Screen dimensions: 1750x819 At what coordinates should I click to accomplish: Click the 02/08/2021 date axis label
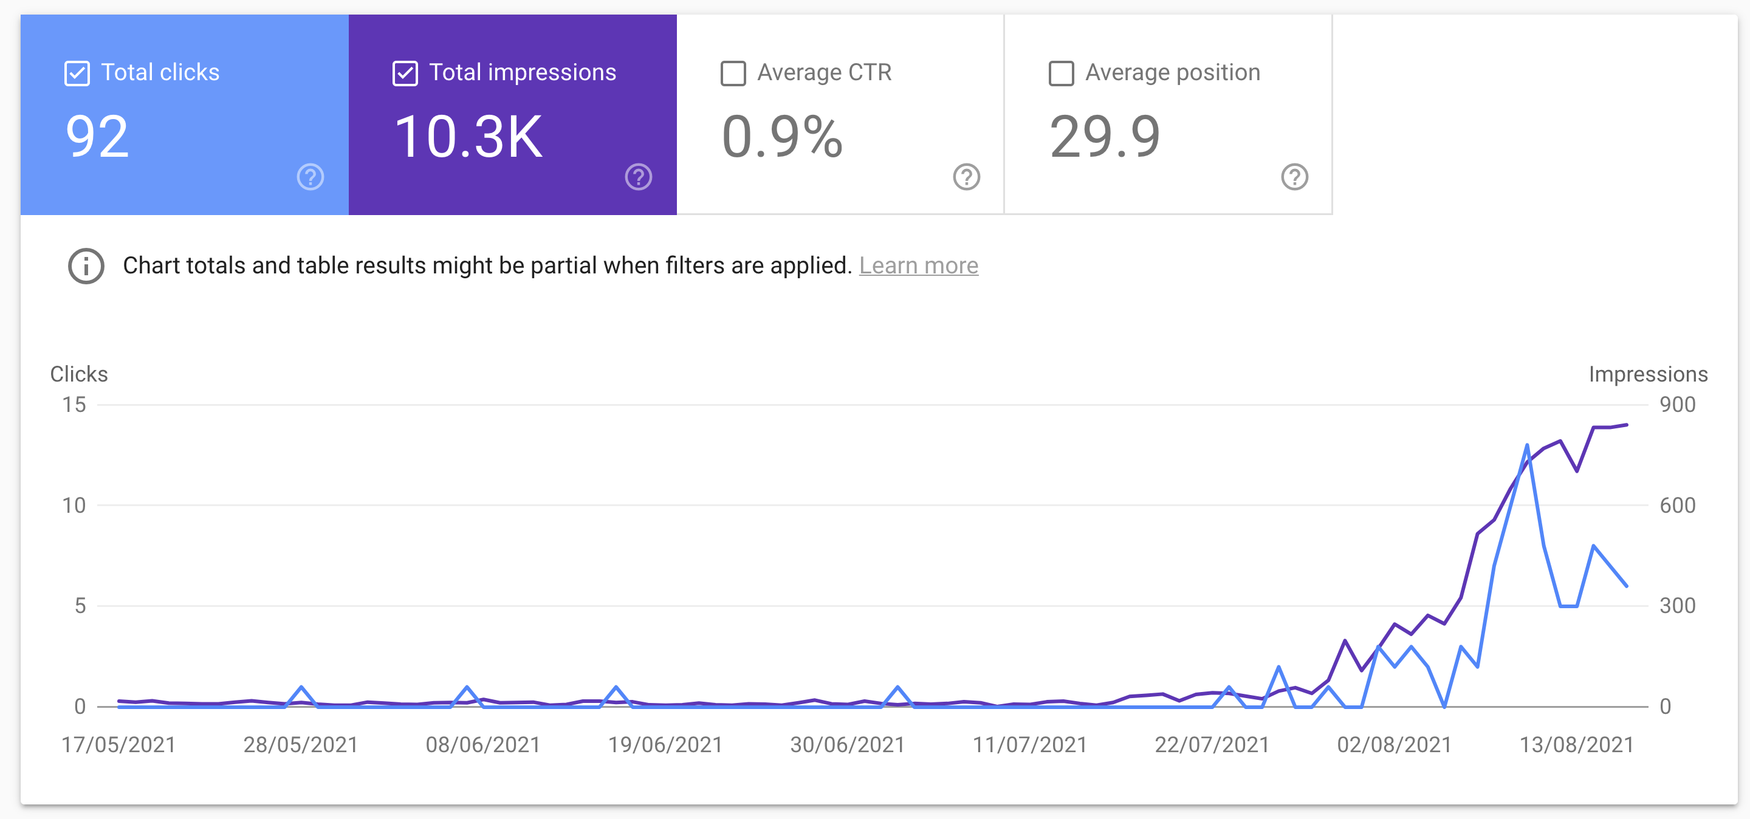(1394, 745)
